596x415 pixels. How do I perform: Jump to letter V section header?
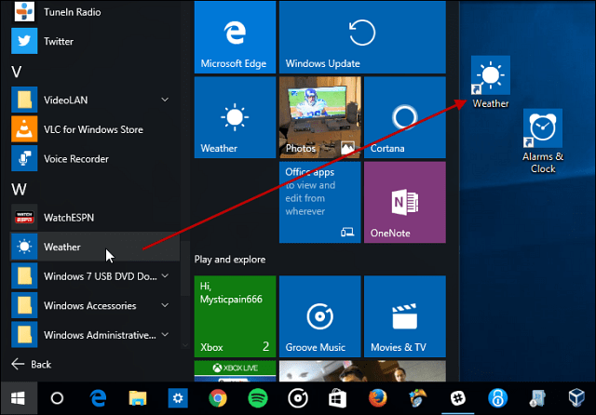pos(17,72)
